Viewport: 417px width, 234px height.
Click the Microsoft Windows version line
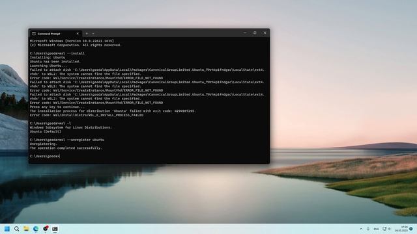(72, 41)
